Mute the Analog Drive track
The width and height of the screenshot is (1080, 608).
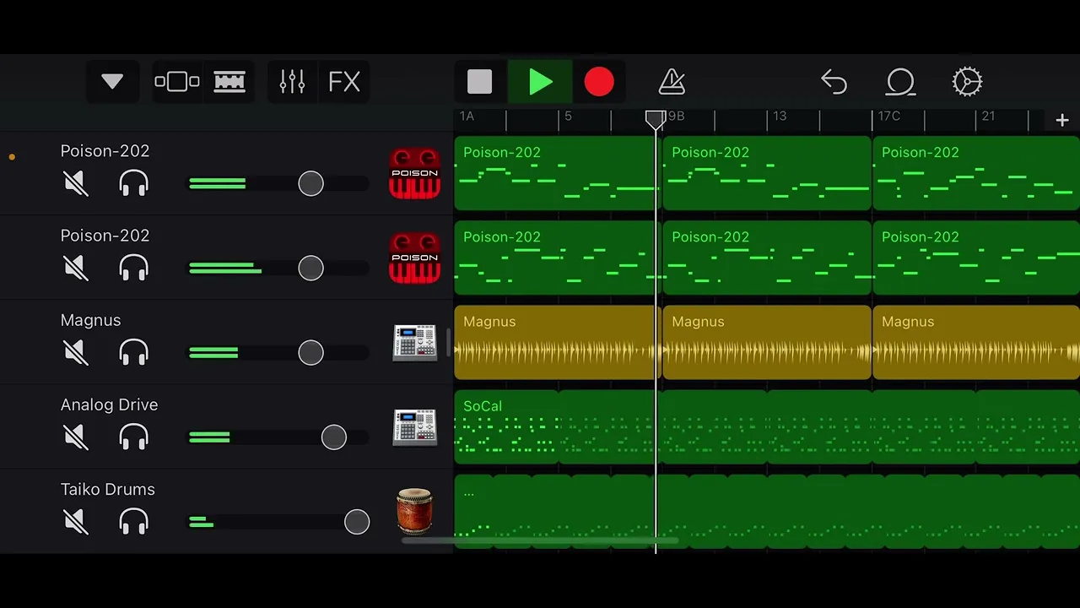click(76, 437)
